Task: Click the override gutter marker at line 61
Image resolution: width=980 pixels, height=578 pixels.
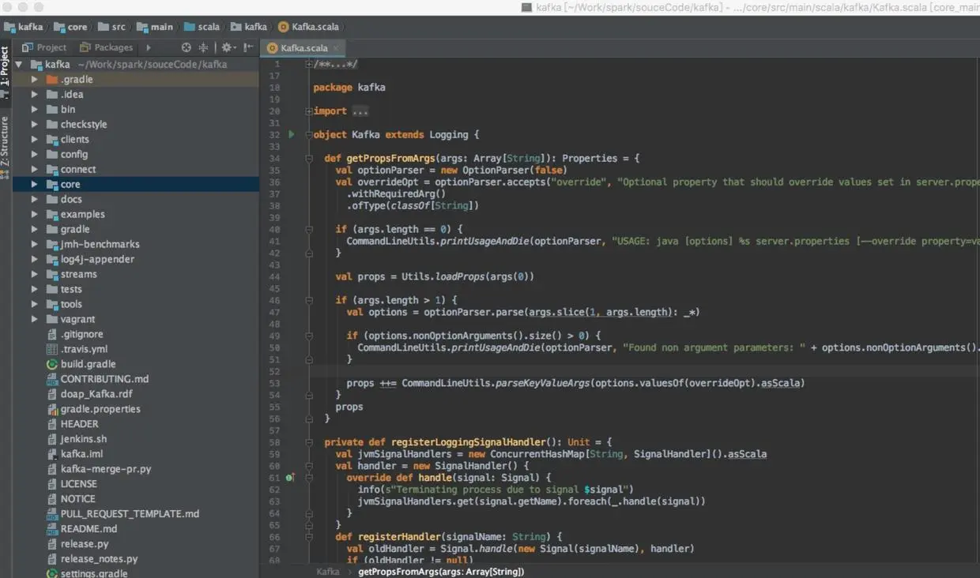Action: click(290, 479)
